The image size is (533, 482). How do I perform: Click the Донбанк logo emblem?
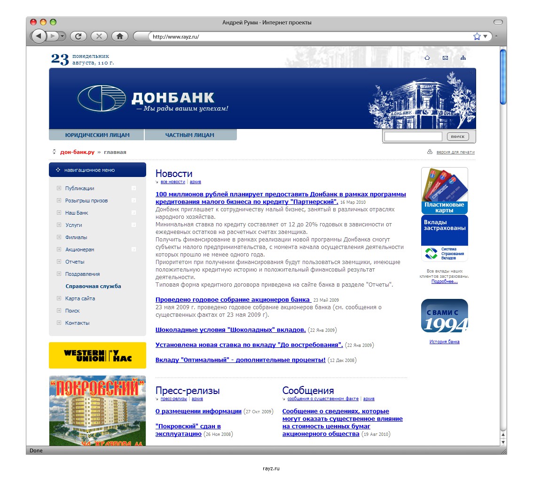[x=102, y=98]
